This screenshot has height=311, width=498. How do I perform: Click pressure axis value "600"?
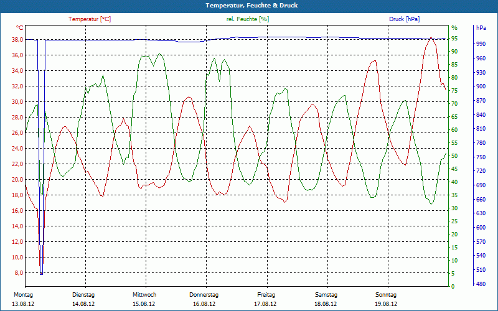(x=481, y=228)
